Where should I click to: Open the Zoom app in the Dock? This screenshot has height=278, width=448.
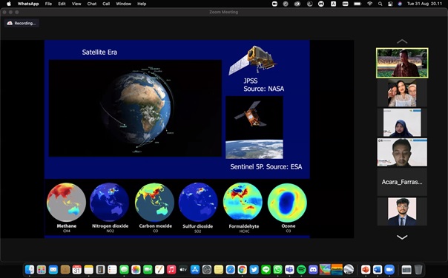pyautogui.click(x=389, y=269)
